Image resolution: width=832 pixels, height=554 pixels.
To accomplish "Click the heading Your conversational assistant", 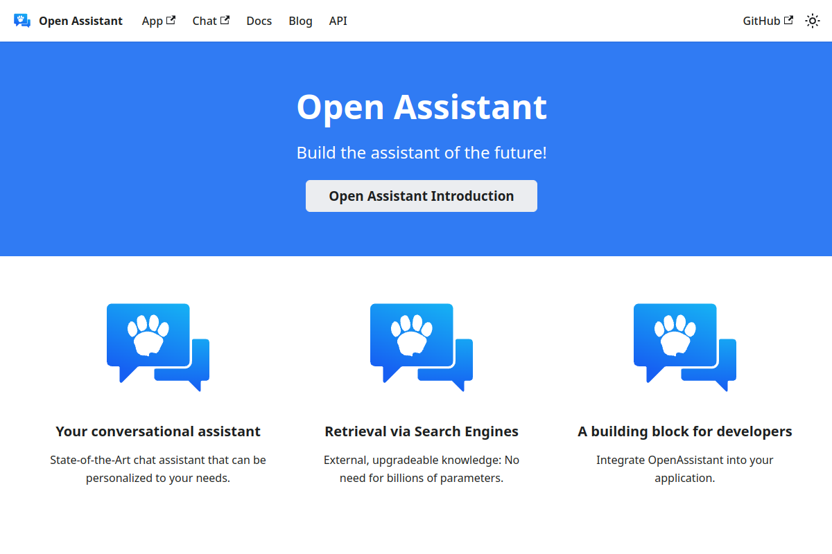I will coord(157,431).
